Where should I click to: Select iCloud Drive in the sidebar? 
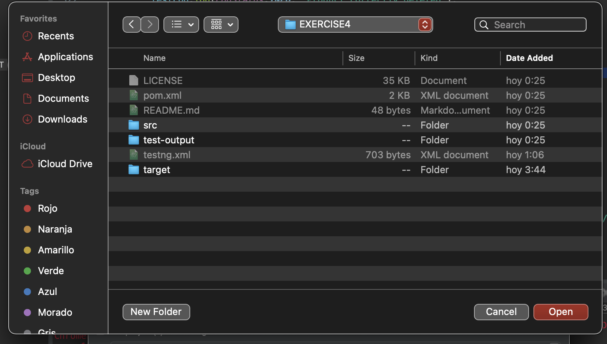coord(65,164)
